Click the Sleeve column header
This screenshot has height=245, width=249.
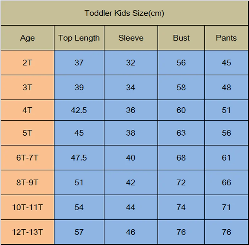click(131, 38)
